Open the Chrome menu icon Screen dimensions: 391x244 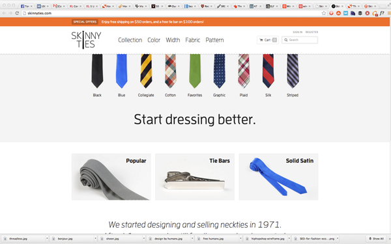pos(389,13)
